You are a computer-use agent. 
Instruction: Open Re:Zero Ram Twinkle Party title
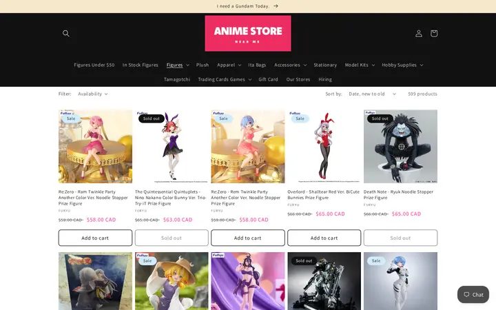(x=93, y=198)
